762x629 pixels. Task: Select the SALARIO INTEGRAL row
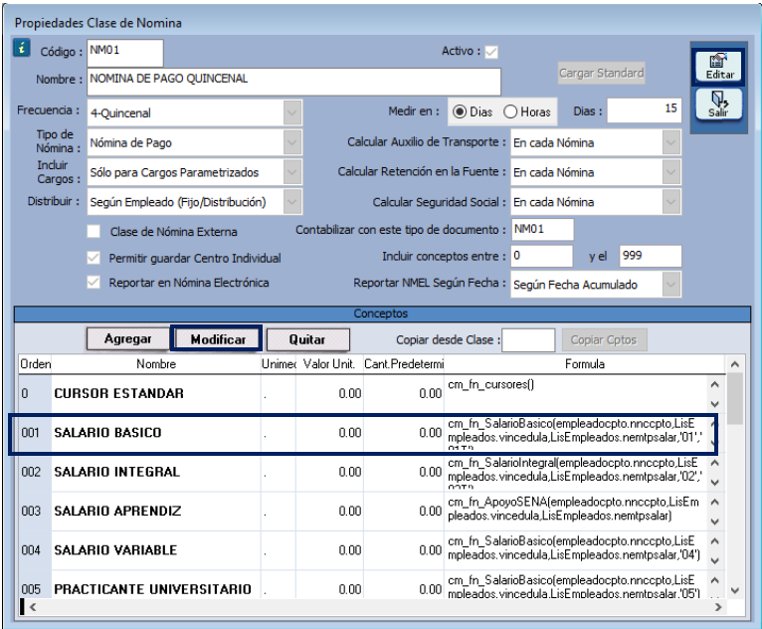pyautogui.click(x=372, y=472)
